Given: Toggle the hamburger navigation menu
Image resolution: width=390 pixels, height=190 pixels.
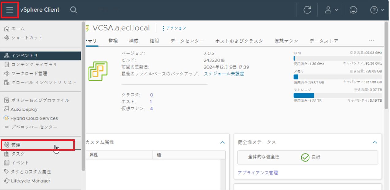Looking at the screenshot, I should click(10, 10).
